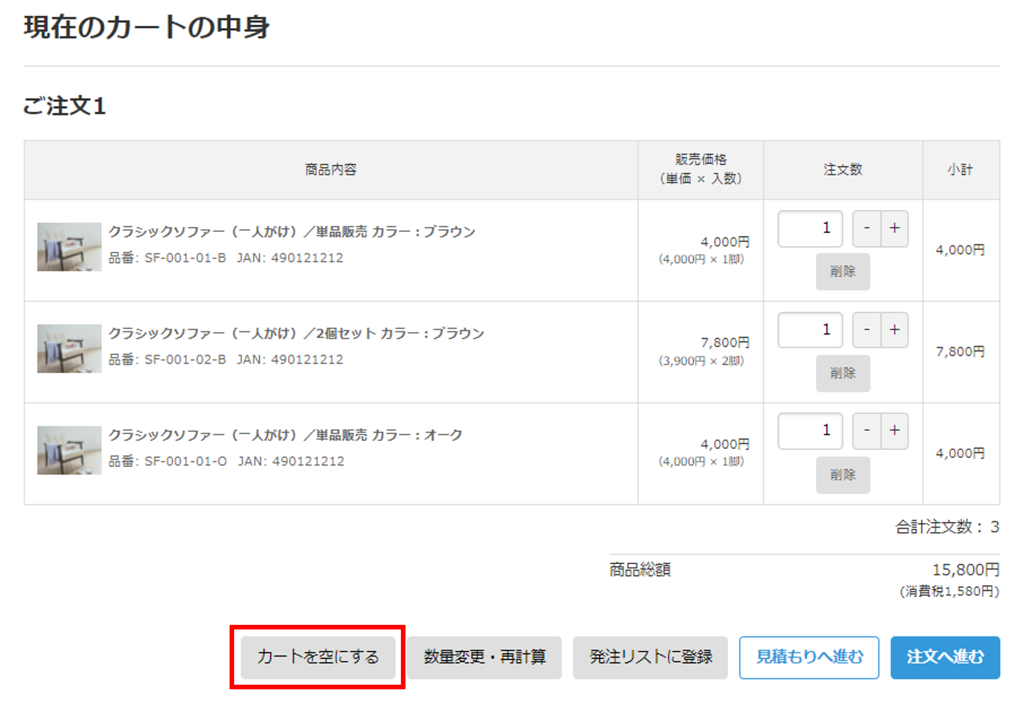Screen dimensions: 1032x712
Task: Select text 品番: SF-001-02-B
Action: 167,359
